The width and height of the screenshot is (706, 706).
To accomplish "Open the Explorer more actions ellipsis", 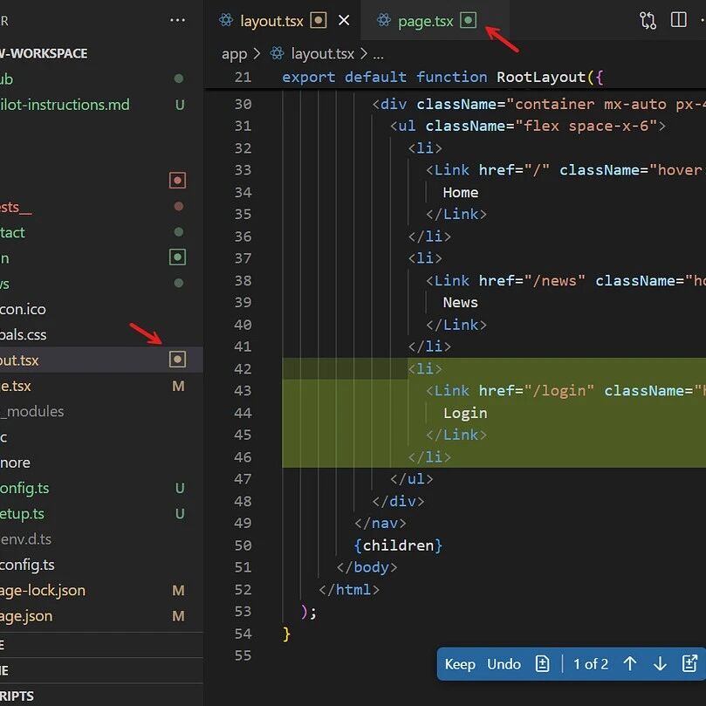I will click(x=177, y=20).
